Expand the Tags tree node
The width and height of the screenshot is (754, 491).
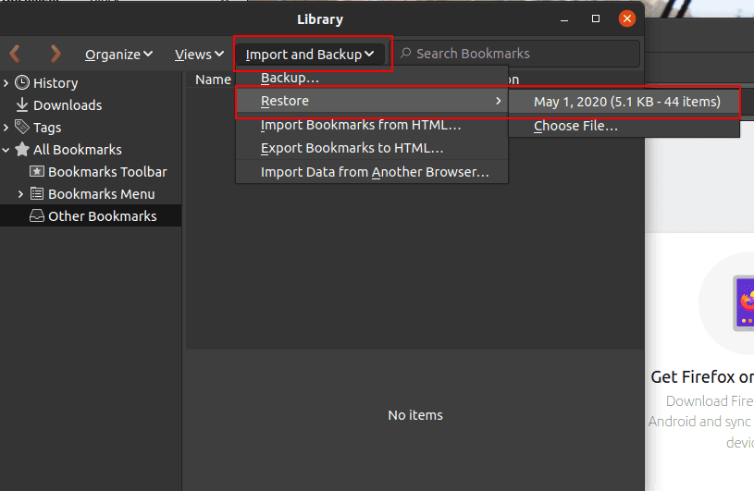coord(6,128)
